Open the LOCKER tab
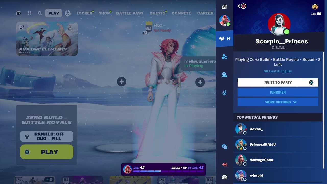This screenshot has width=327, height=184. tap(85, 13)
